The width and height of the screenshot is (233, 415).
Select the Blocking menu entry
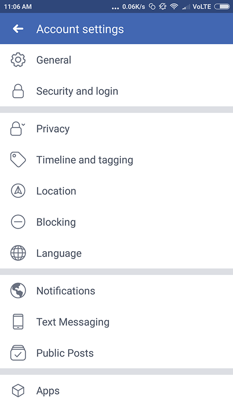coord(116,222)
